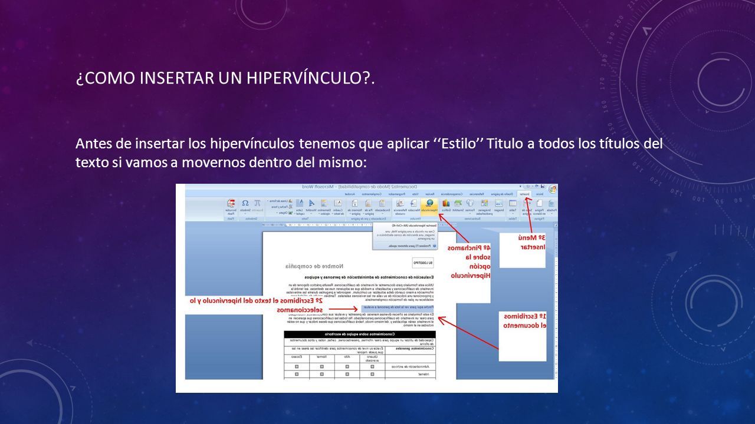Check Alto for Internet row
Viewport: 755px width, 424px height.
[347, 374]
